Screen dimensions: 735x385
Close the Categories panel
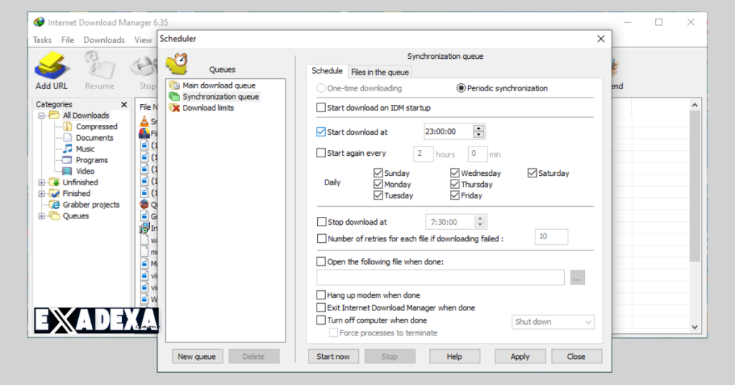point(123,105)
